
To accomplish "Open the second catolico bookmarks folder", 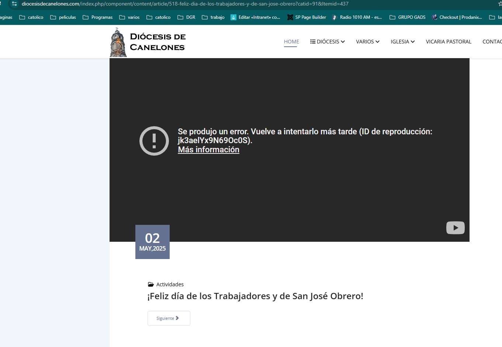I will [159, 17].
